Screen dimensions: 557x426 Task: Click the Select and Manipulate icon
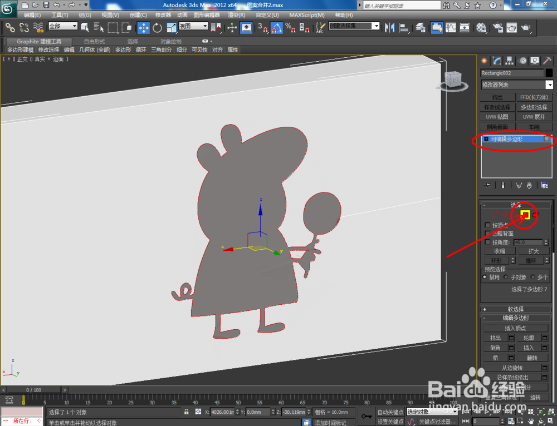[232, 27]
